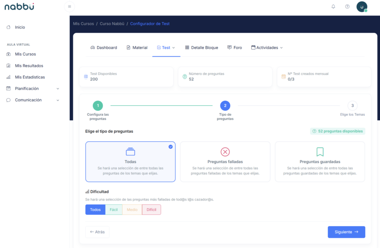
Task: Open the user avatar menu
Action: click(362, 7)
